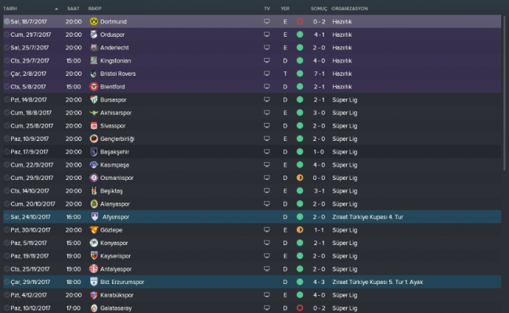Click the green win indicator for Kasımpaşa match
Viewport: 509px width, 313px height.
pos(300,164)
